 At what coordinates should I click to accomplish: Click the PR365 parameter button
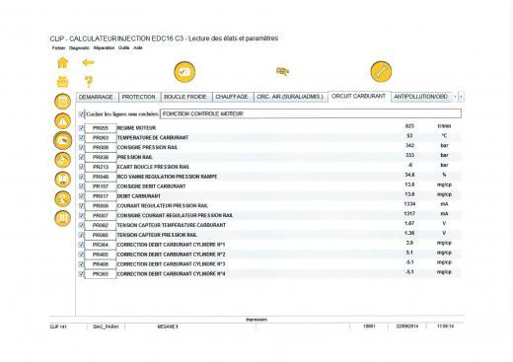[101, 274]
